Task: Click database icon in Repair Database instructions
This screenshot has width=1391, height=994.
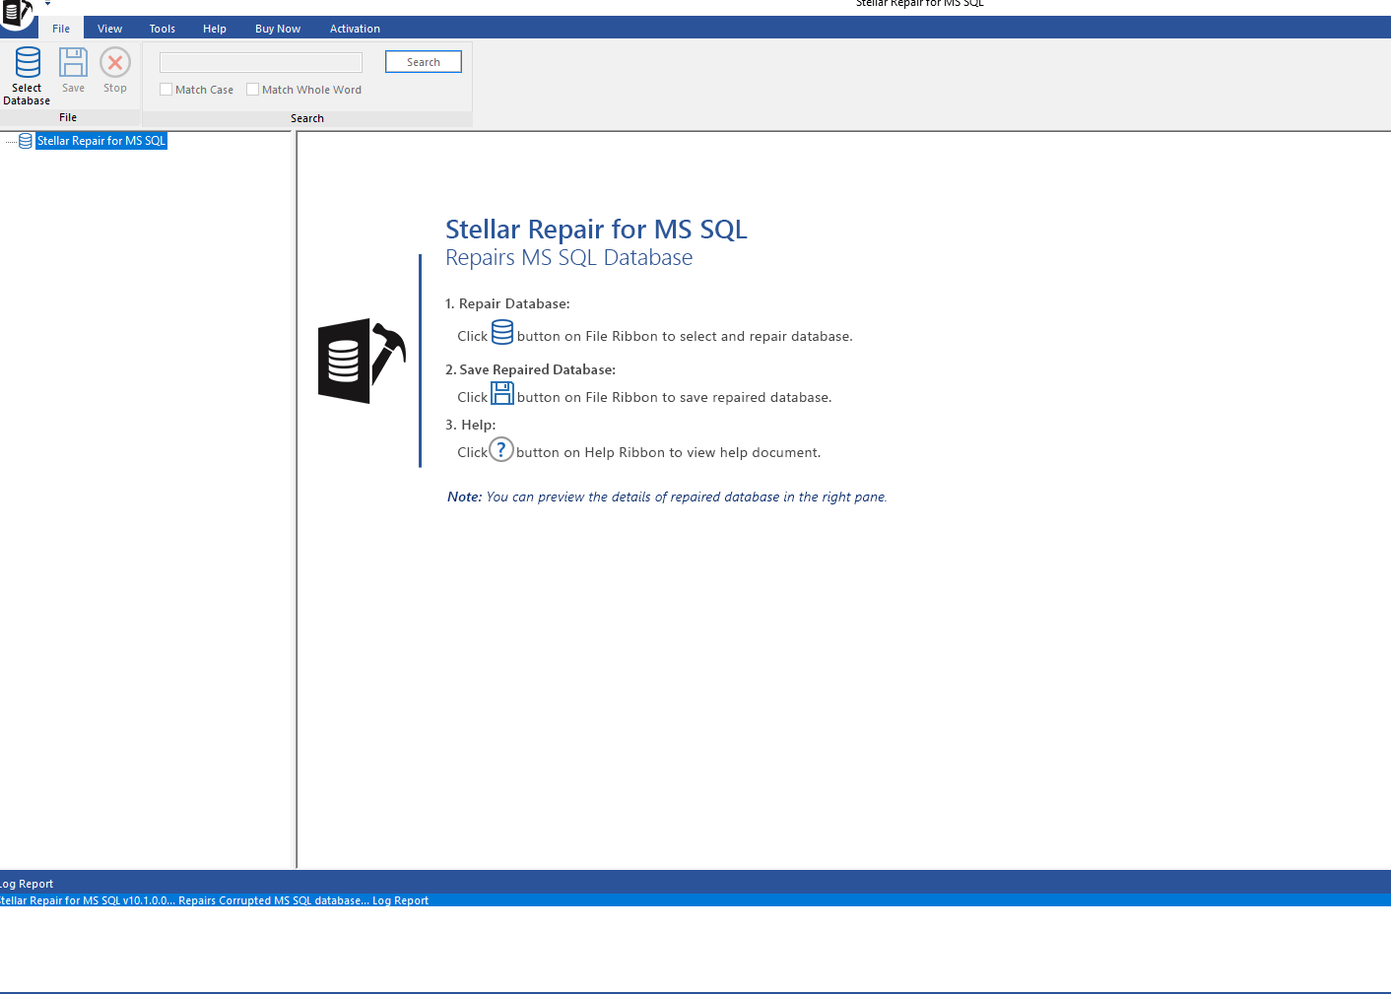Action: pos(502,333)
